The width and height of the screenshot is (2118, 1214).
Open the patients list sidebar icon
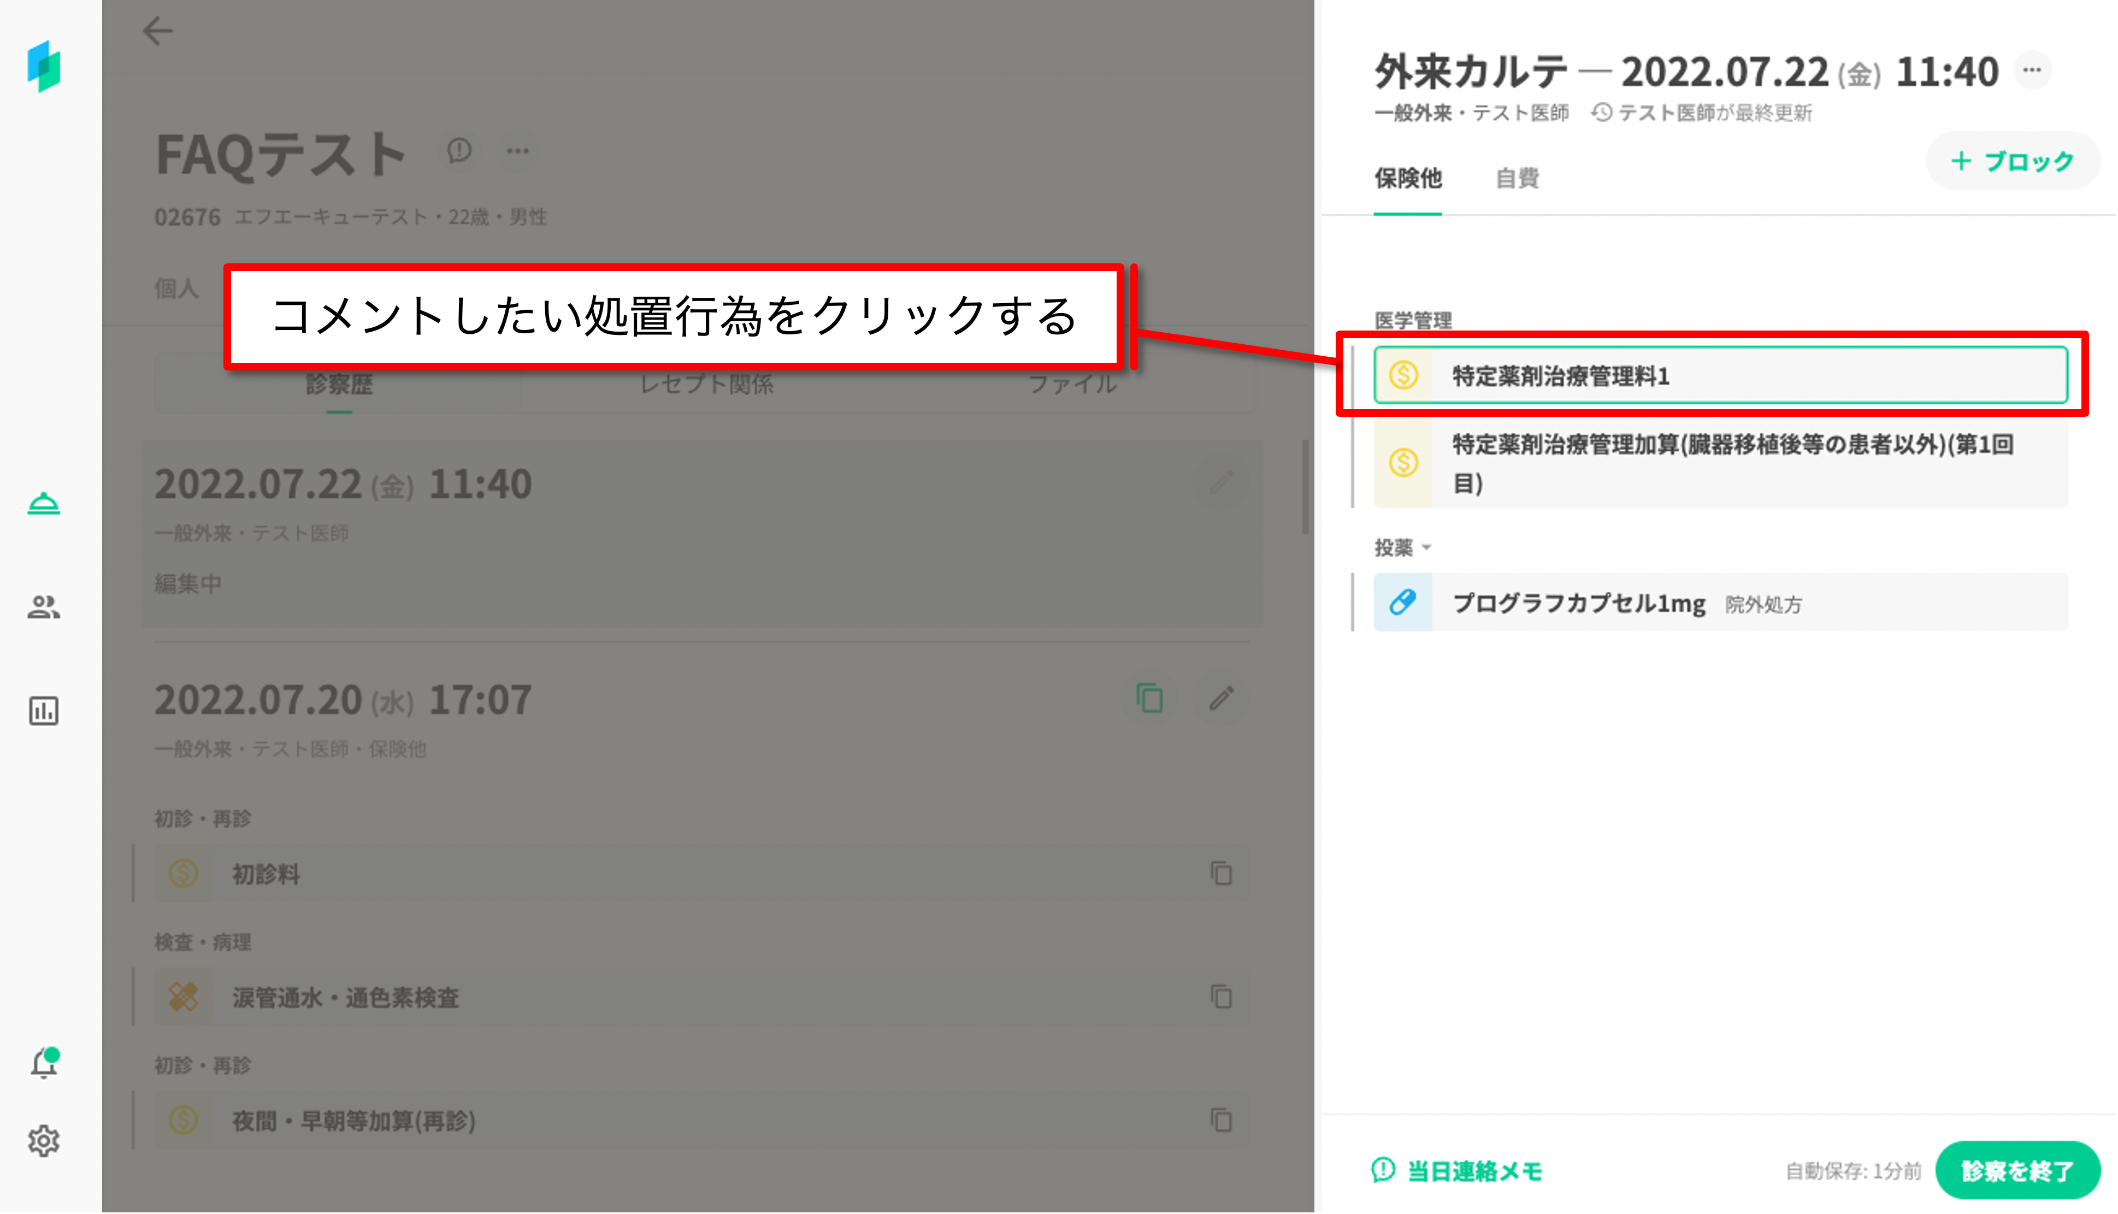click(x=43, y=607)
